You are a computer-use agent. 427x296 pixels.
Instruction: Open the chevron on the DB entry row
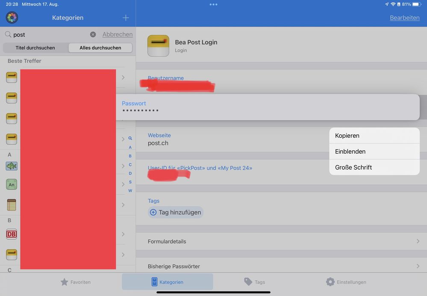123,234
